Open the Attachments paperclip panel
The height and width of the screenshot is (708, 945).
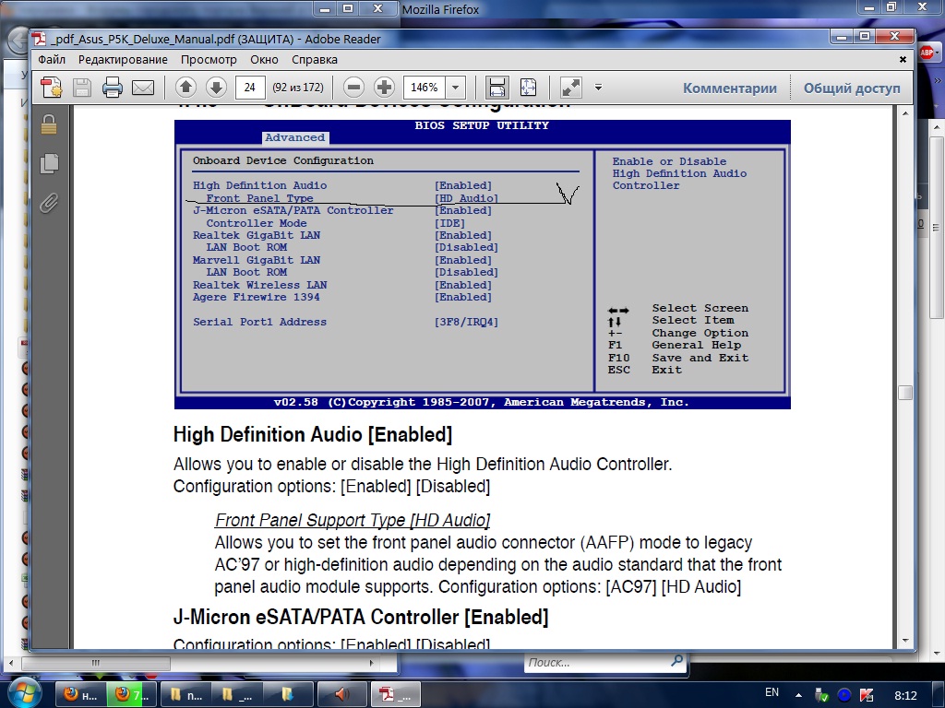(x=49, y=203)
